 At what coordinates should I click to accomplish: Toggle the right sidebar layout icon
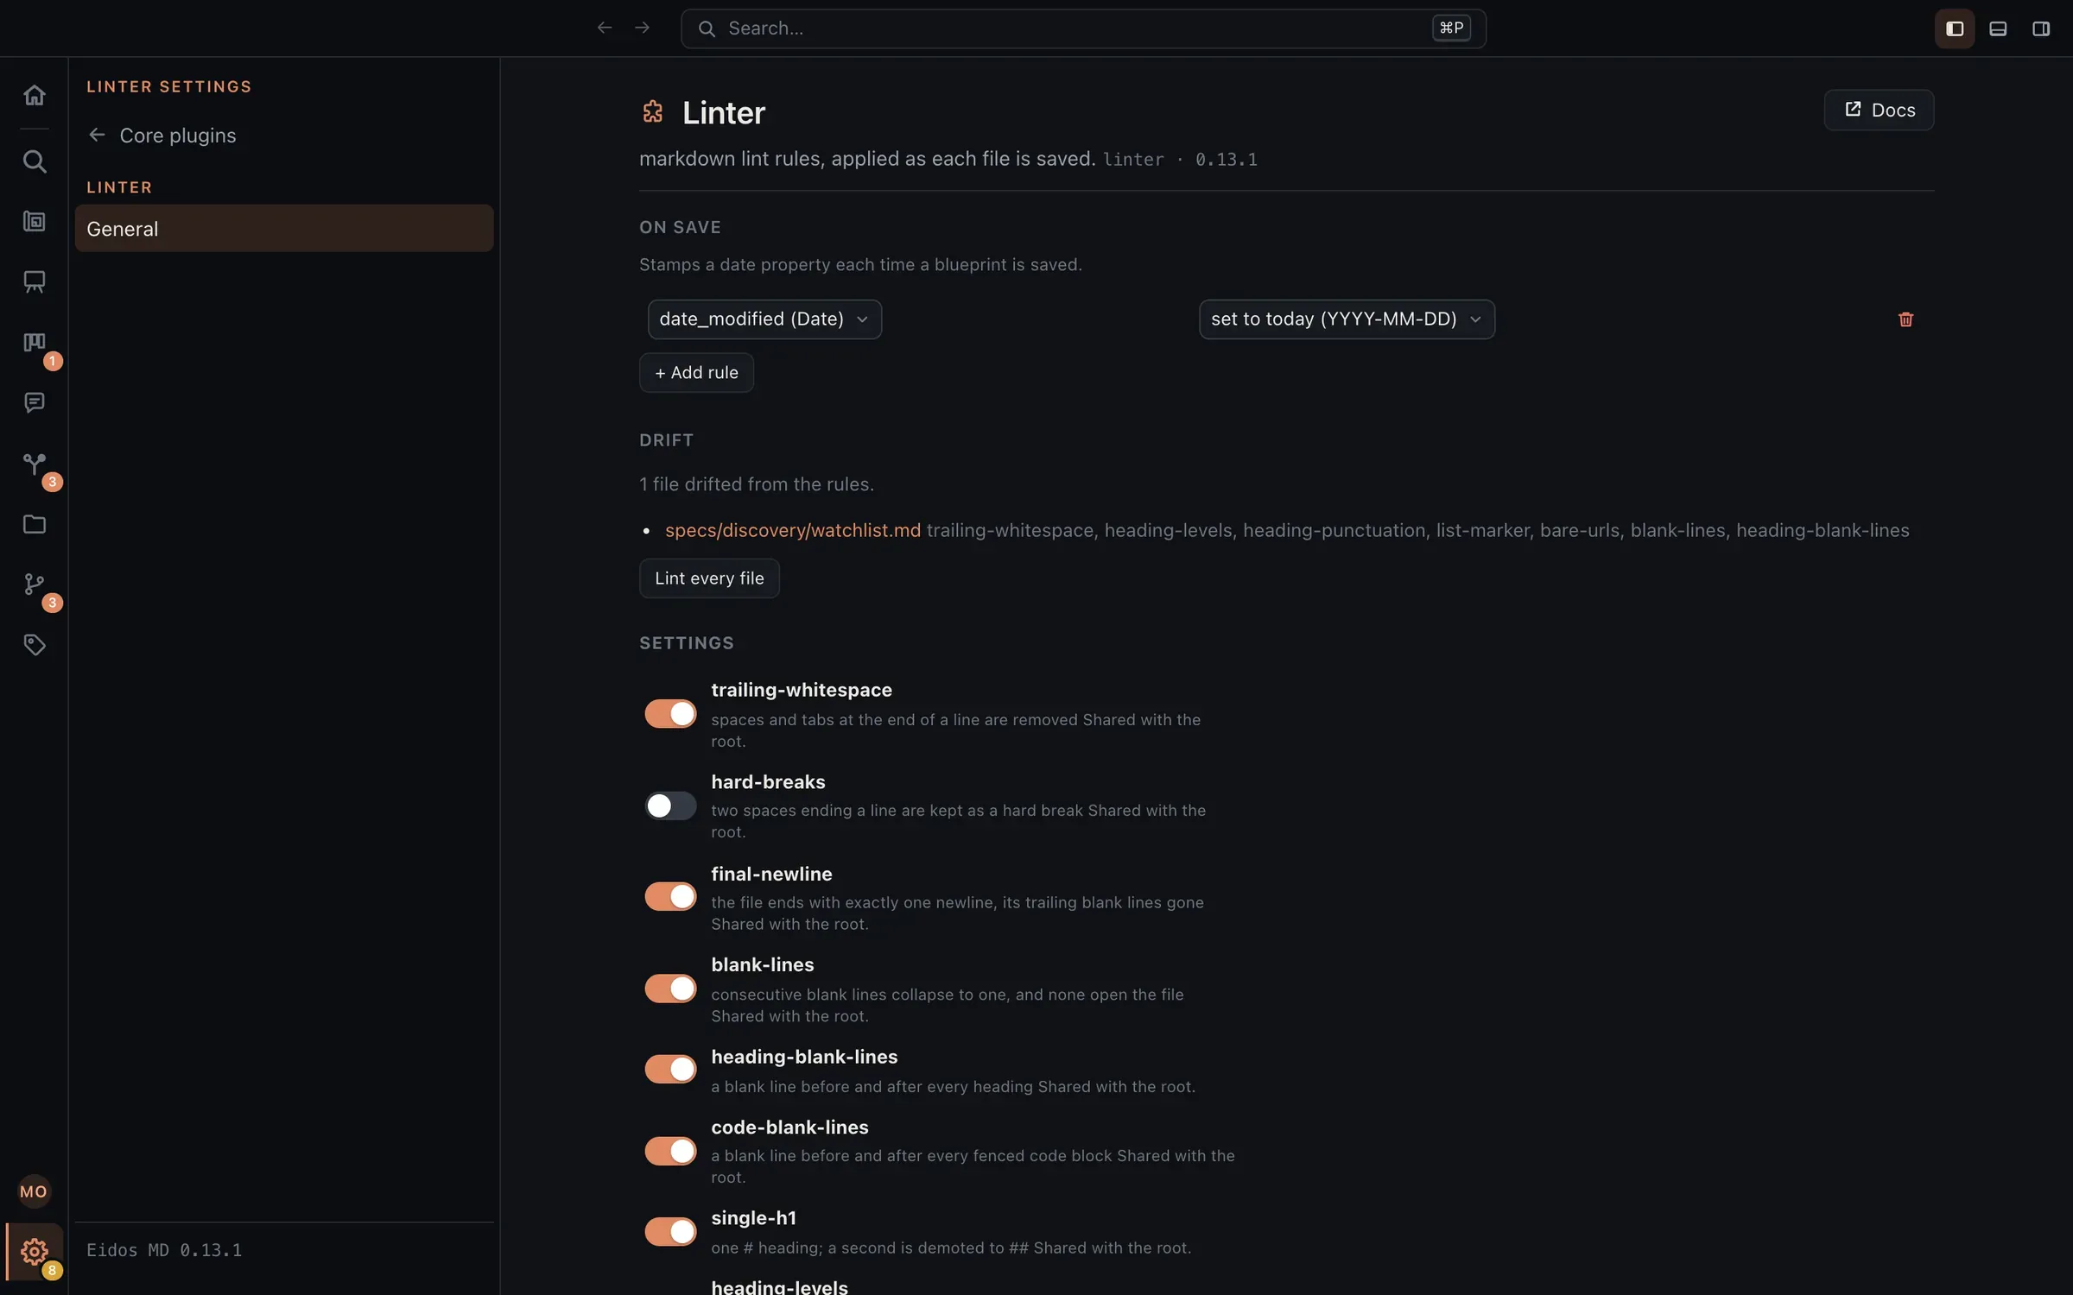[x=2041, y=28]
